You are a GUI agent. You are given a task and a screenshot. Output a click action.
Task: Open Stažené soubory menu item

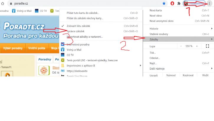coord(178,34)
